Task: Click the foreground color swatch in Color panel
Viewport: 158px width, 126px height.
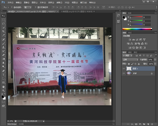Action: point(124,17)
